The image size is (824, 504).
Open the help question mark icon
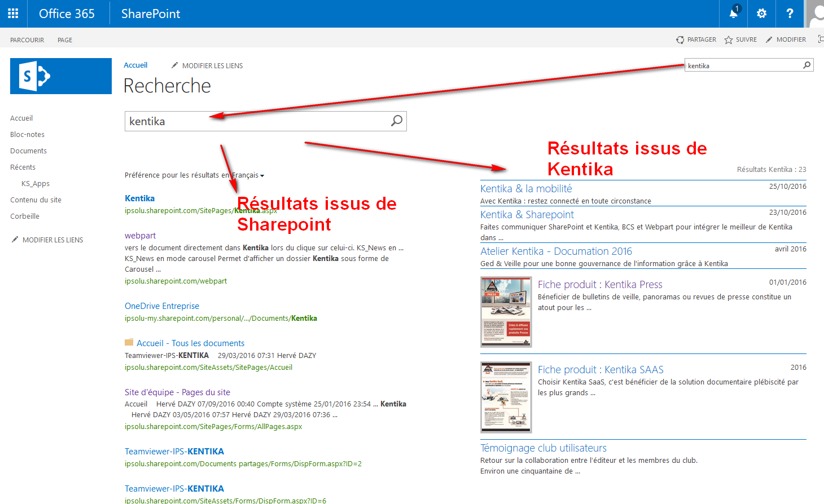coord(790,14)
